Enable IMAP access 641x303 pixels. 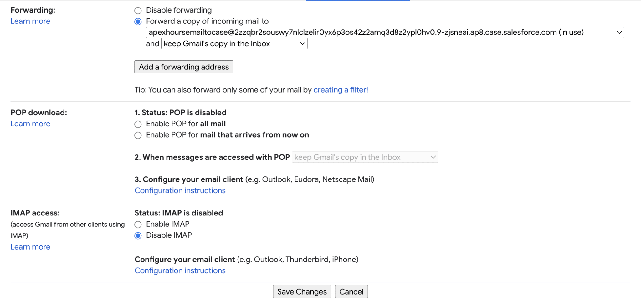138,224
